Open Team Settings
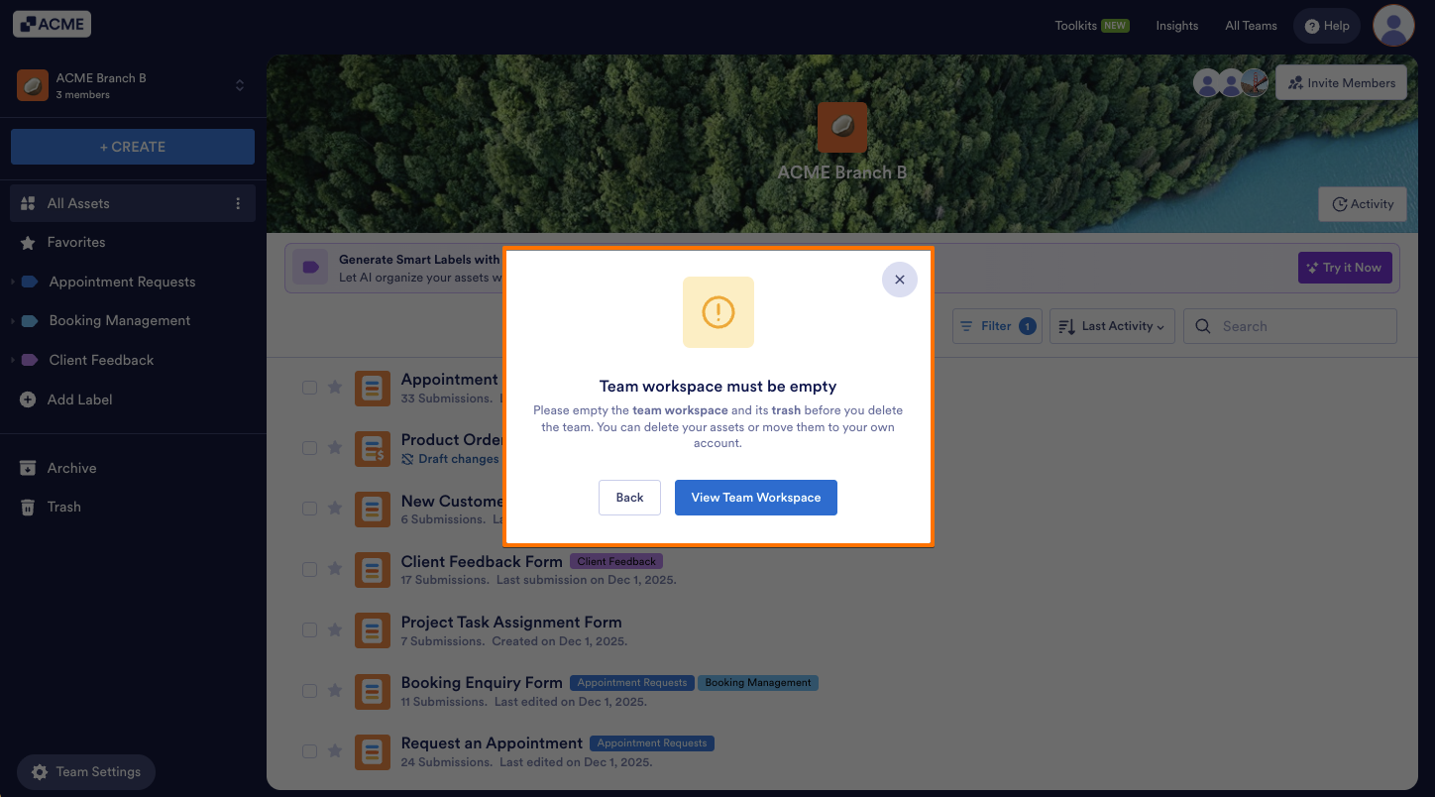This screenshot has height=797, width=1435. click(86, 772)
